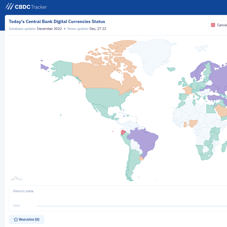Screen dimensions: 227x227
Task: Select orange France on the map
Action: pos(188,90)
